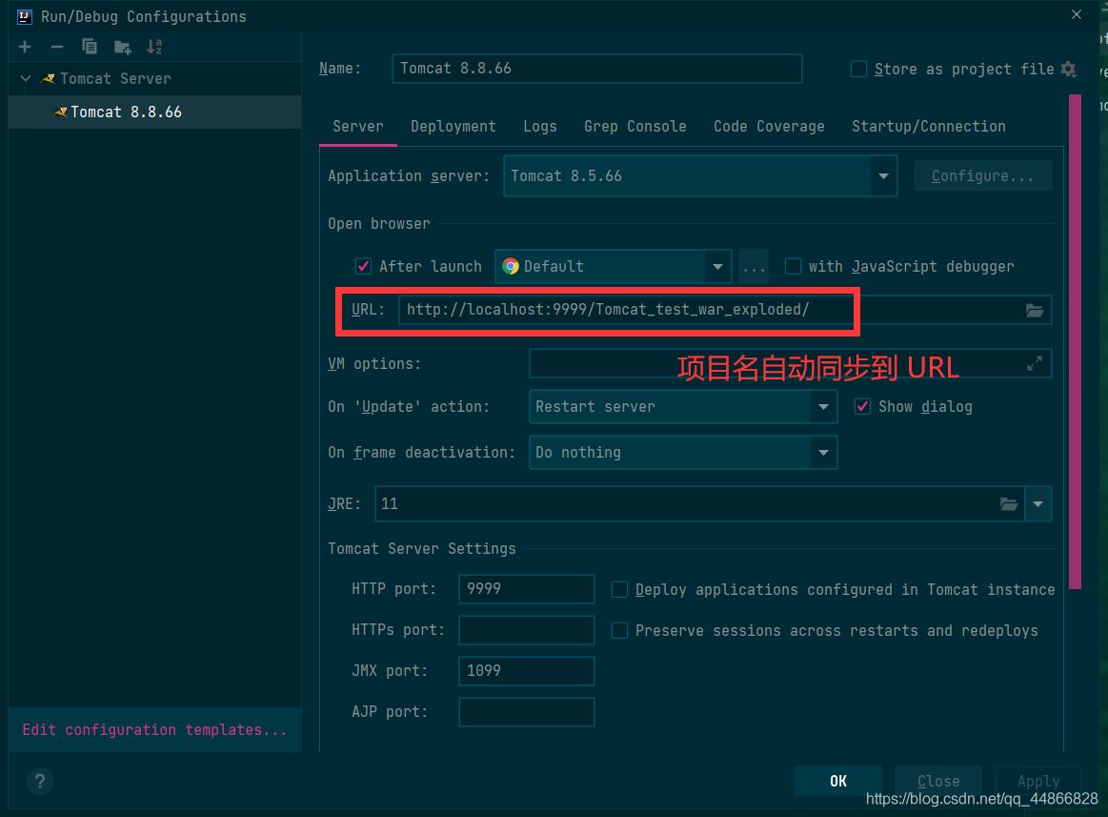The height and width of the screenshot is (817, 1108).
Task: Open the Application server dropdown
Action: 700,176
